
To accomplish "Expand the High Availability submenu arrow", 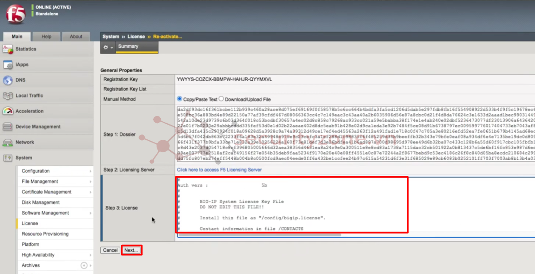I will (90, 255).
